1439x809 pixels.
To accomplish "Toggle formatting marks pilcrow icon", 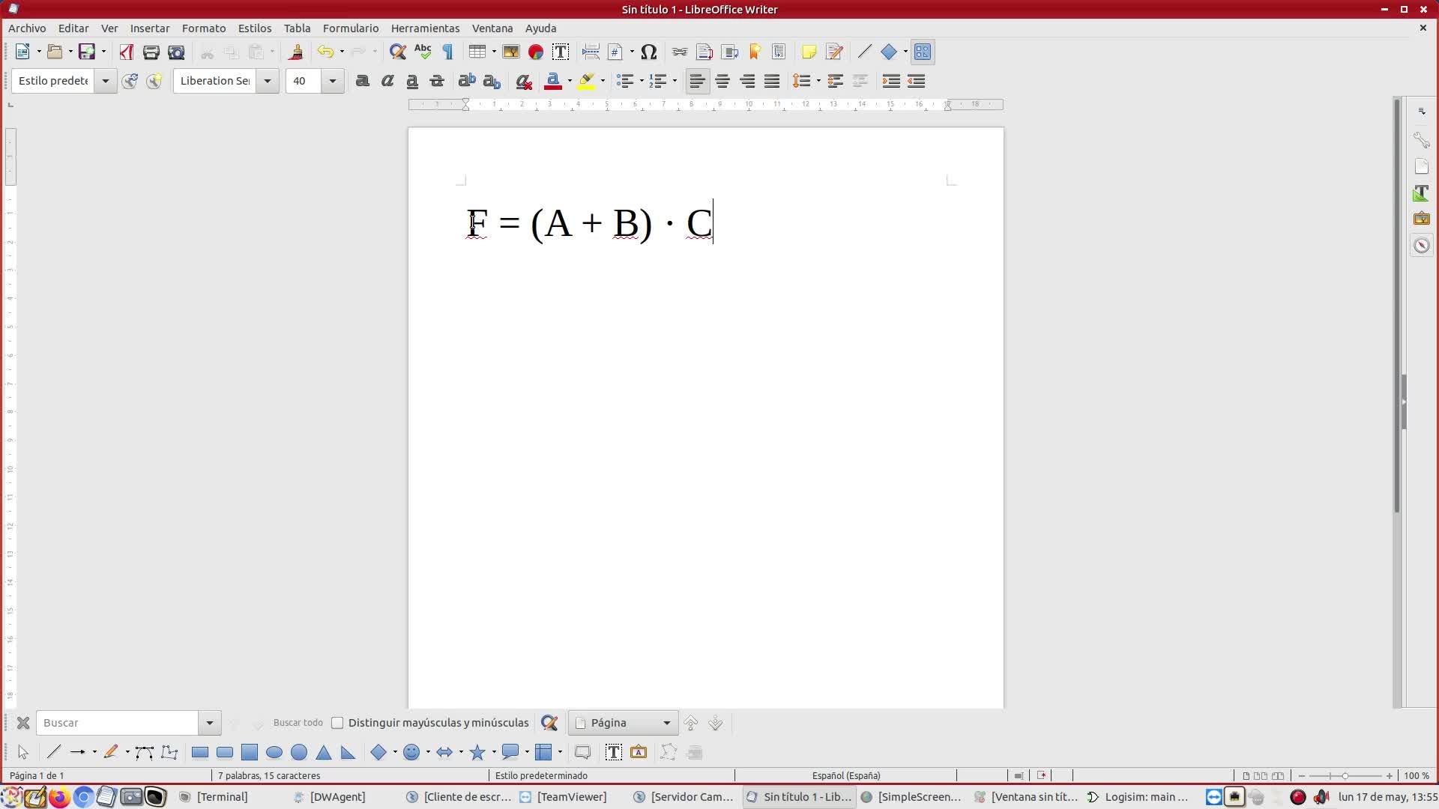I will pyautogui.click(x=448, y=52).
